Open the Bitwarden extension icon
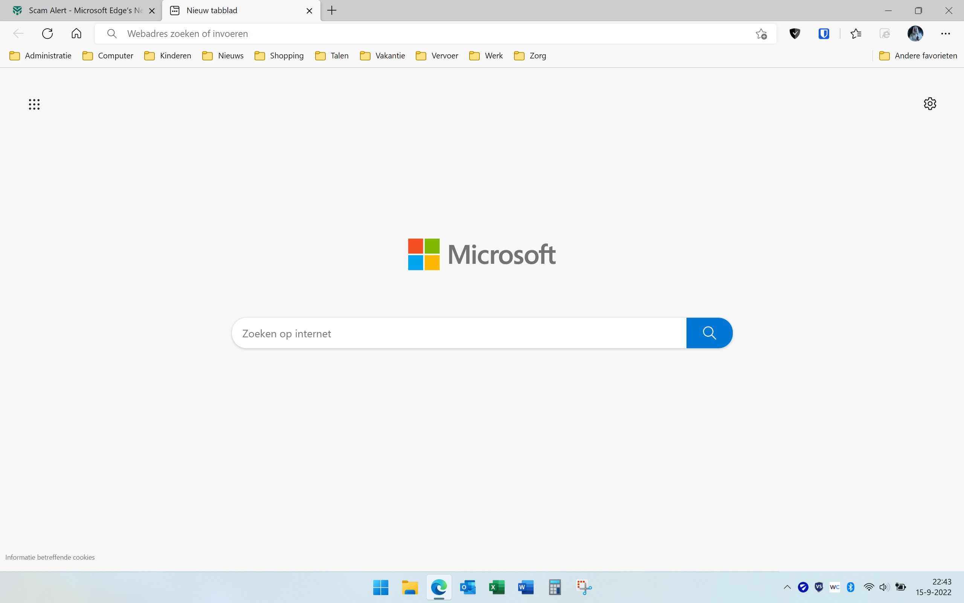 824,34
